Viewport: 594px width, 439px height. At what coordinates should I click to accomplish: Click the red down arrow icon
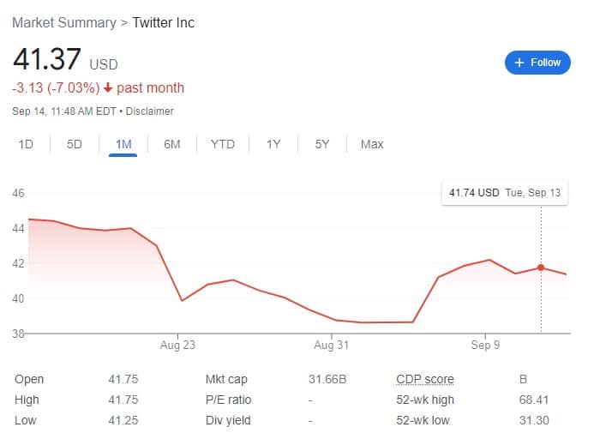[108, 88]
